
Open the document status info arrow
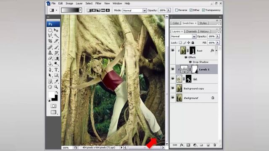point(121,147)
